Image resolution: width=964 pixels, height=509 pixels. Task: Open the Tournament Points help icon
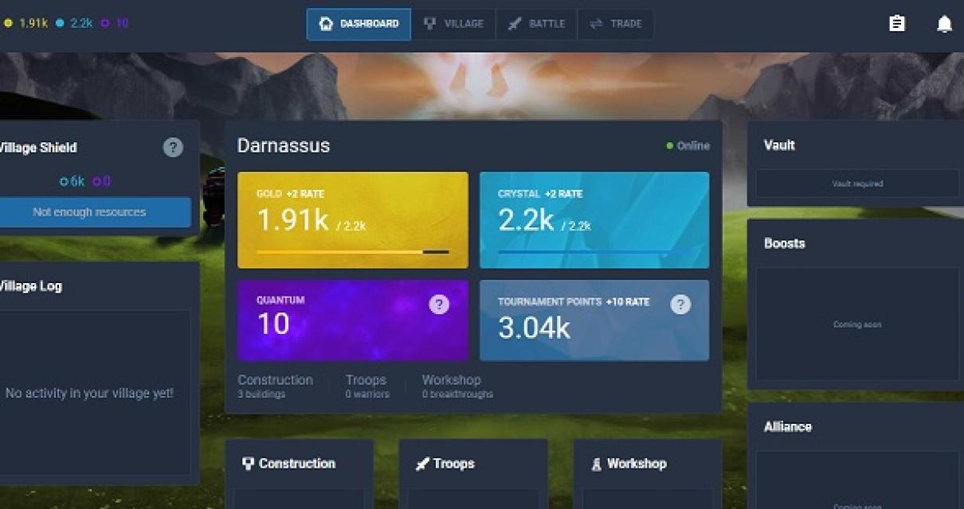point(680,303)
